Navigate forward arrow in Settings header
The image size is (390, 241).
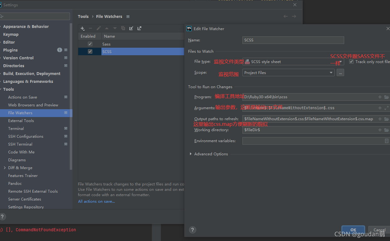pyautogui.click(x=294, y=16)
